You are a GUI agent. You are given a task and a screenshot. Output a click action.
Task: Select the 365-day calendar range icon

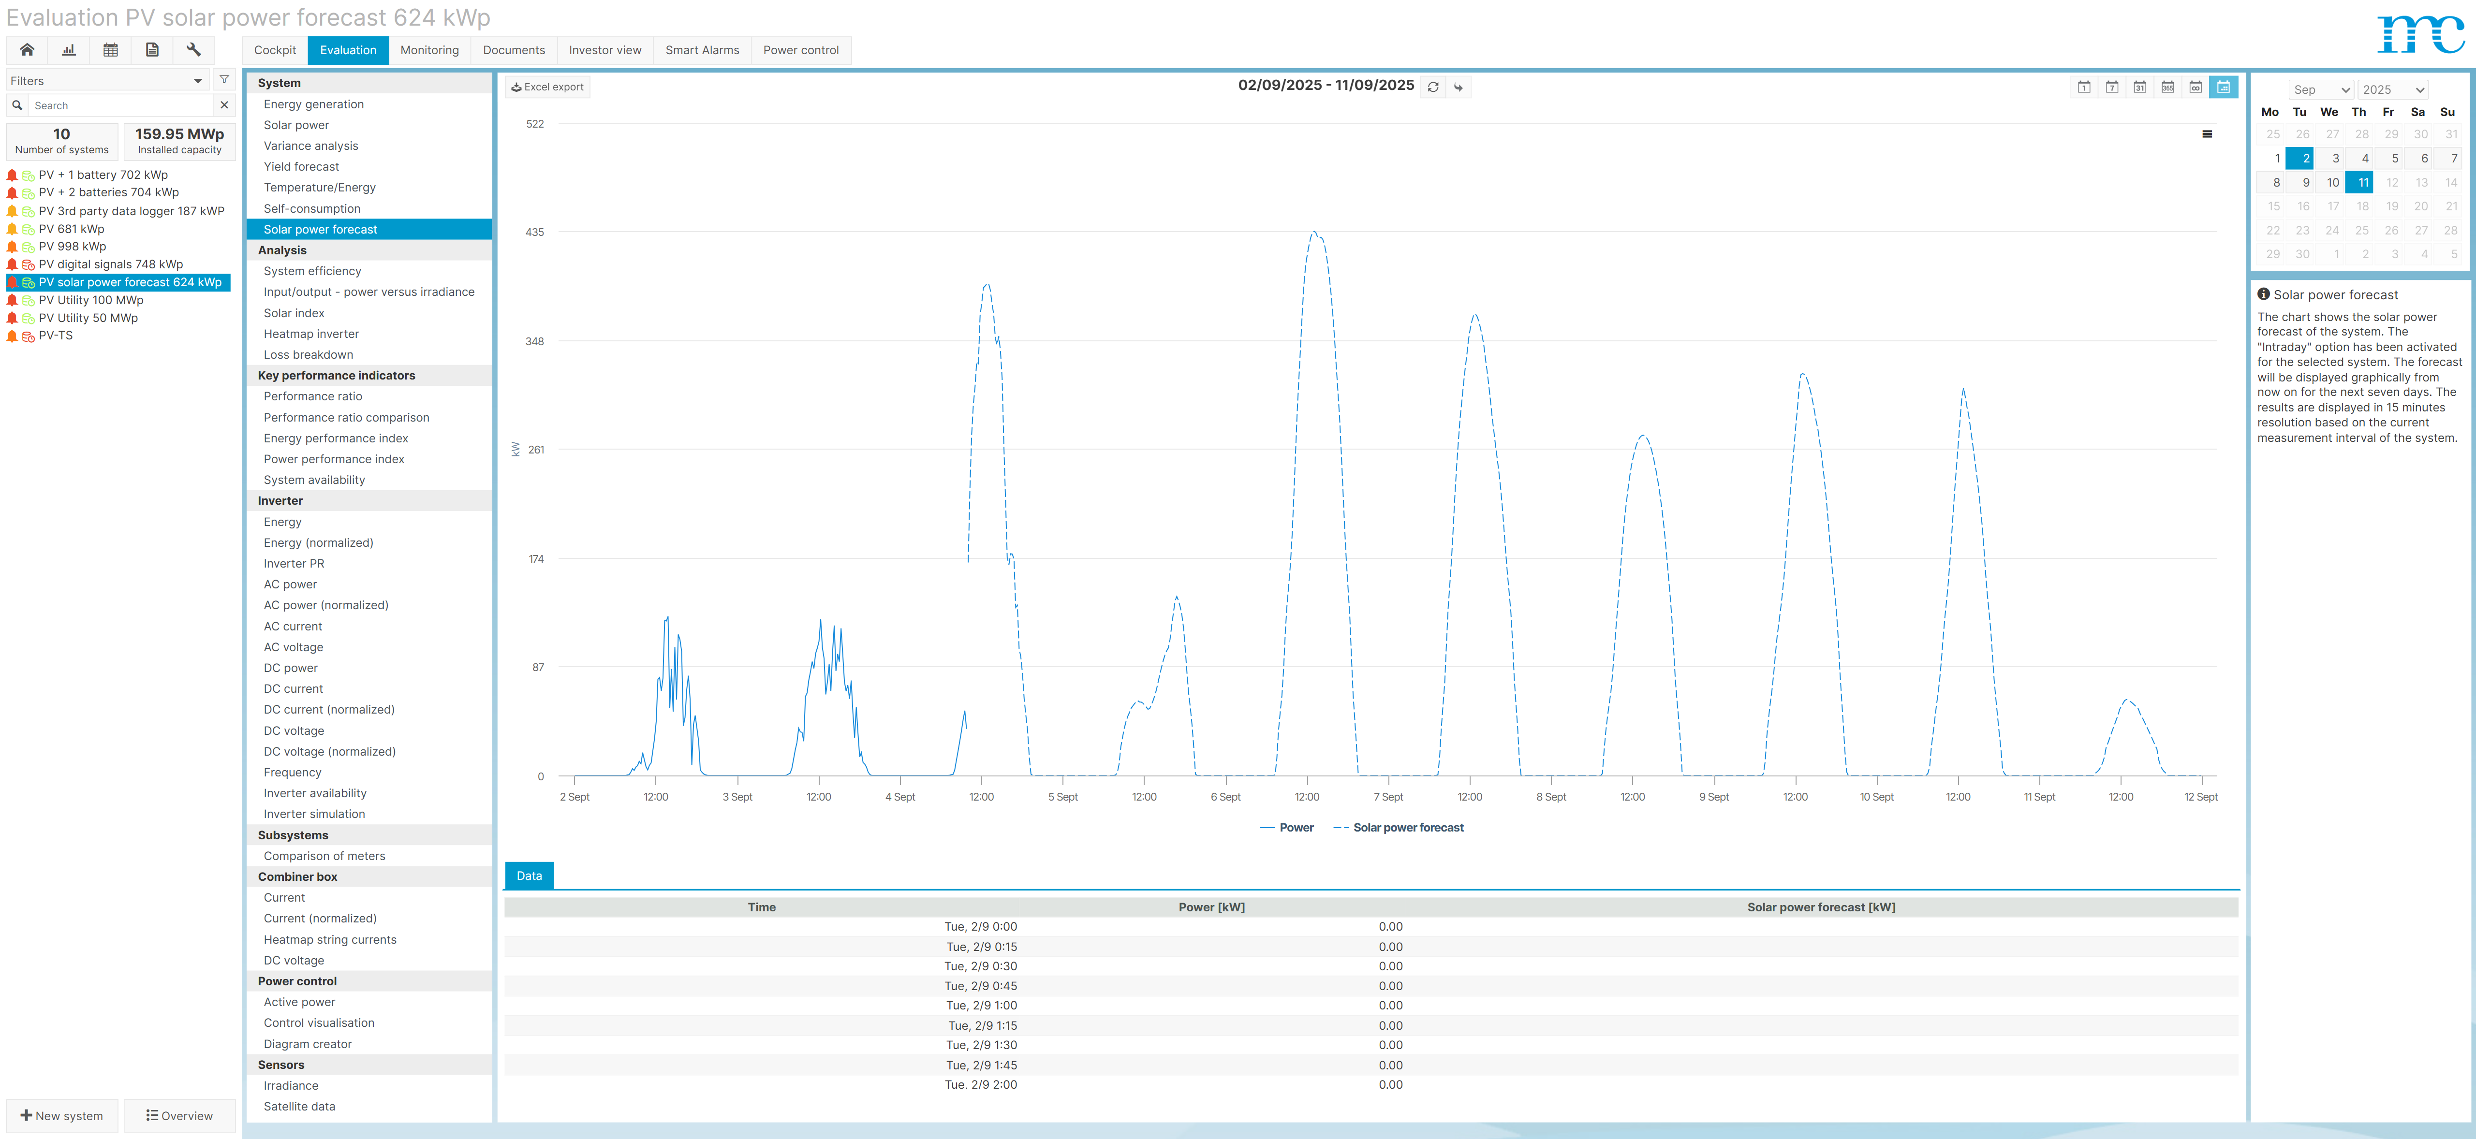(2167, 87)
